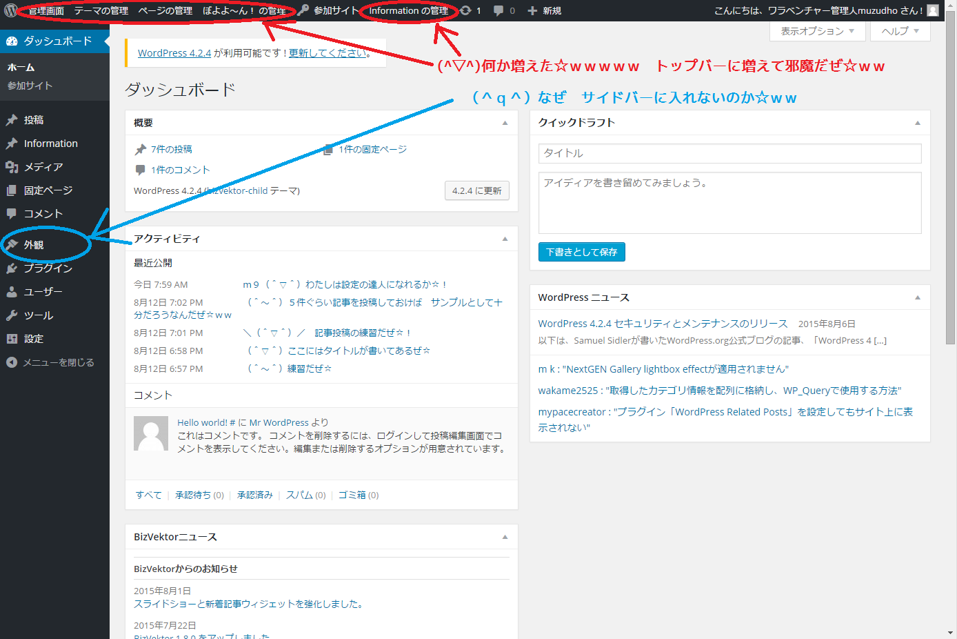Open 参加サイト submenu in sidebar

pyautogui.click(x=30, y=86)
